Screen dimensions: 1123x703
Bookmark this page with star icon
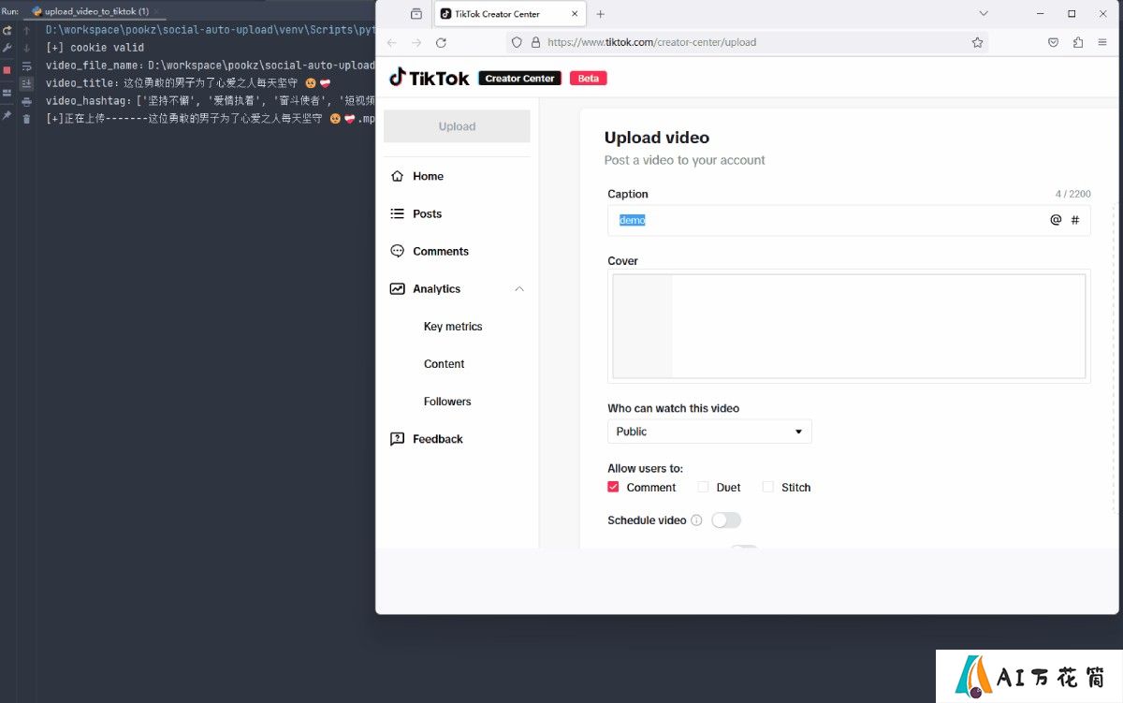tap(977, 42)
